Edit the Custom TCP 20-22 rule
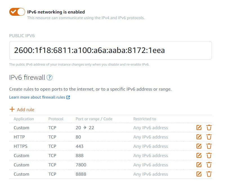The image size is (233, 192). pos(199,128)
